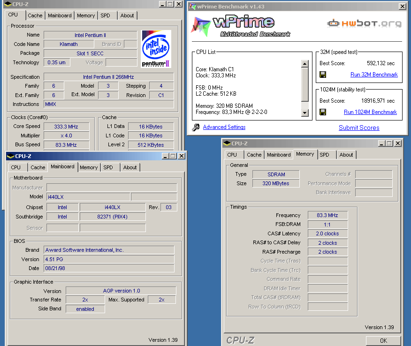Open About tab in Mainboard CPU-Z window
411x346 pixels.
click(130, 167)
